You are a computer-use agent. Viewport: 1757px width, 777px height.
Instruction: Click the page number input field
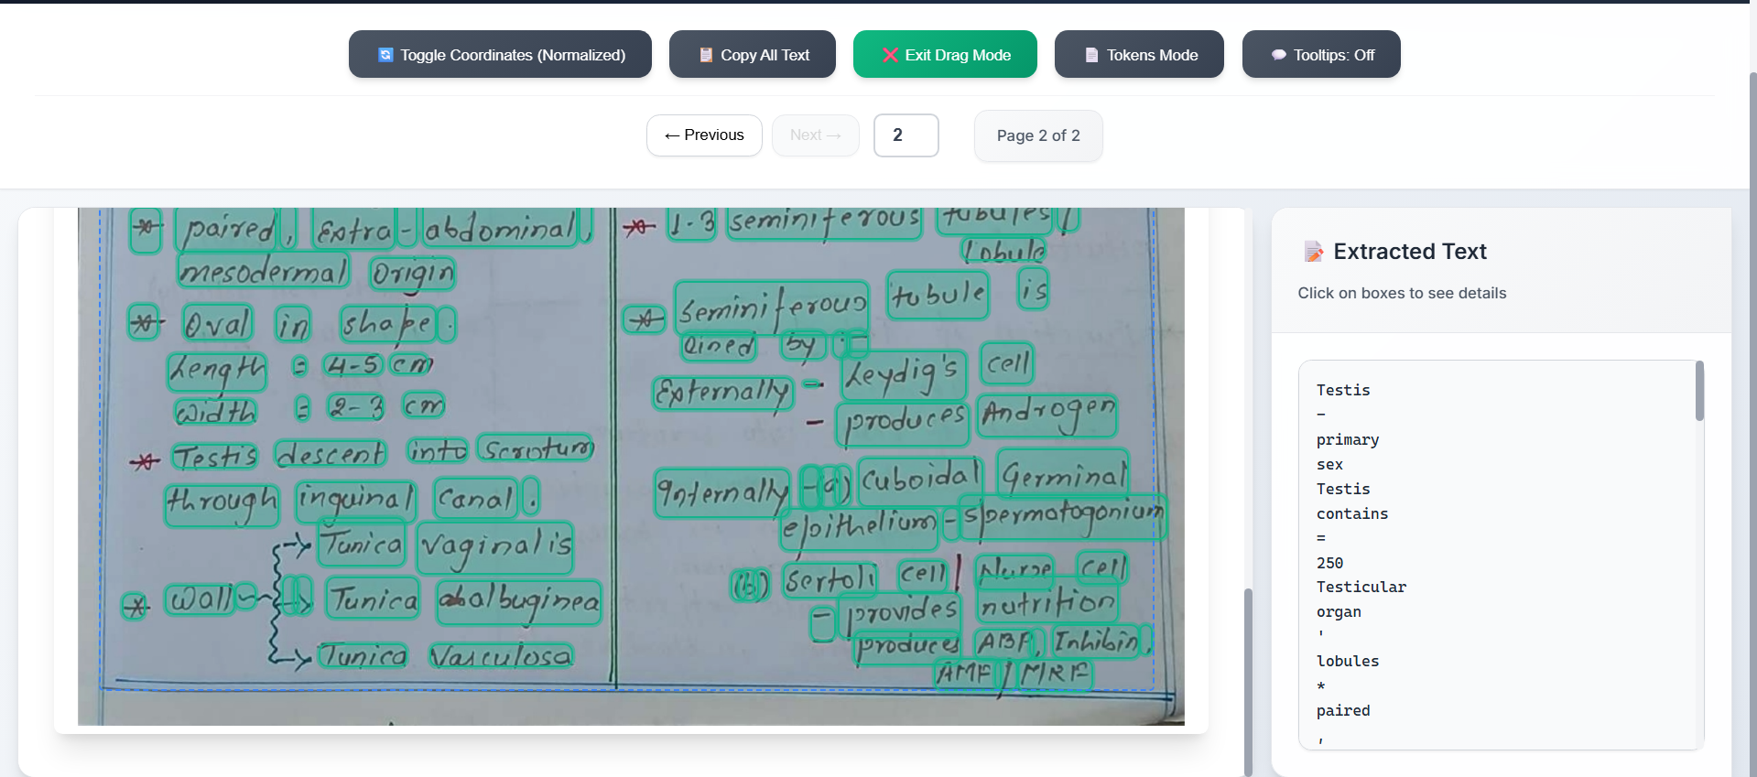(x=906, y=135)
